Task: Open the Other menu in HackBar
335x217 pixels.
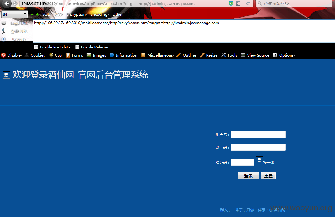Action: tap(118, 14)
